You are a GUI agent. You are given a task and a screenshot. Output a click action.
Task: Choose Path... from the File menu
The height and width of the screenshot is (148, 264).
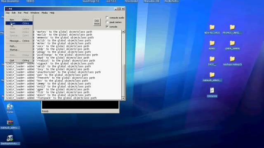(19, 46)
